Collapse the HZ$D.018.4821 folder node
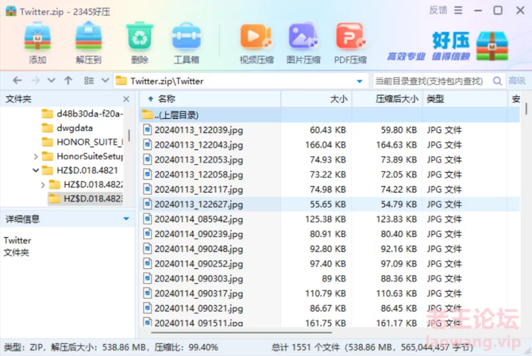Viewport: 532px width, 356px height. click(36, 170)
